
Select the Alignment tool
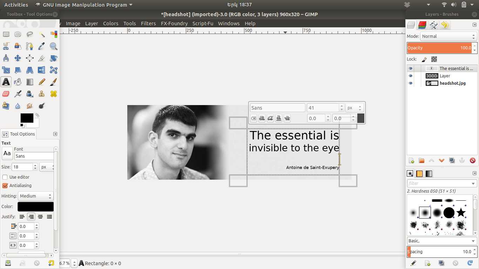(30, 58)
